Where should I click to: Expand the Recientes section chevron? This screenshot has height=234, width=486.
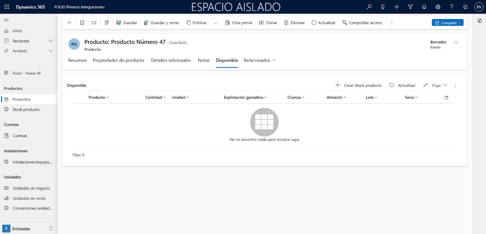51,41
